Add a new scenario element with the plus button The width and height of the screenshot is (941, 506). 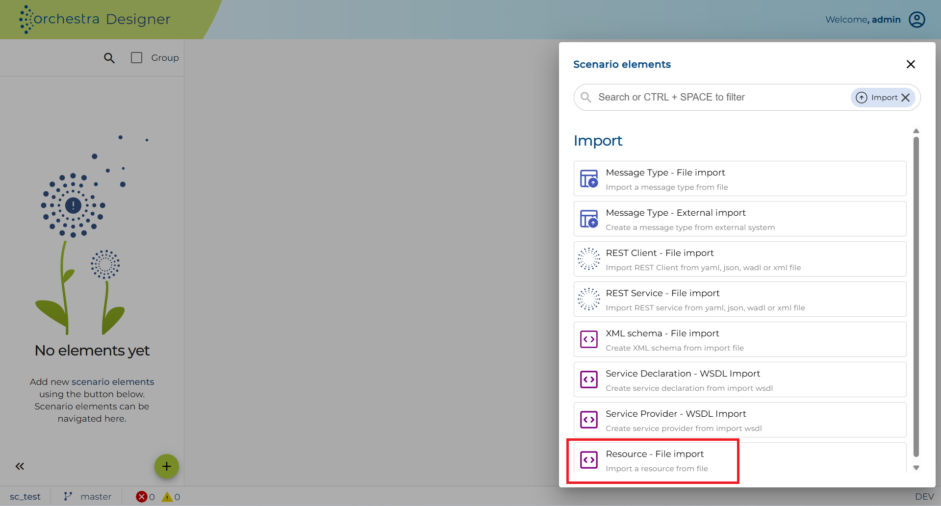167,466
